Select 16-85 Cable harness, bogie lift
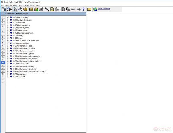Viewport: 173px width, 133px height. pyautogui.click(x=24, y=69)
